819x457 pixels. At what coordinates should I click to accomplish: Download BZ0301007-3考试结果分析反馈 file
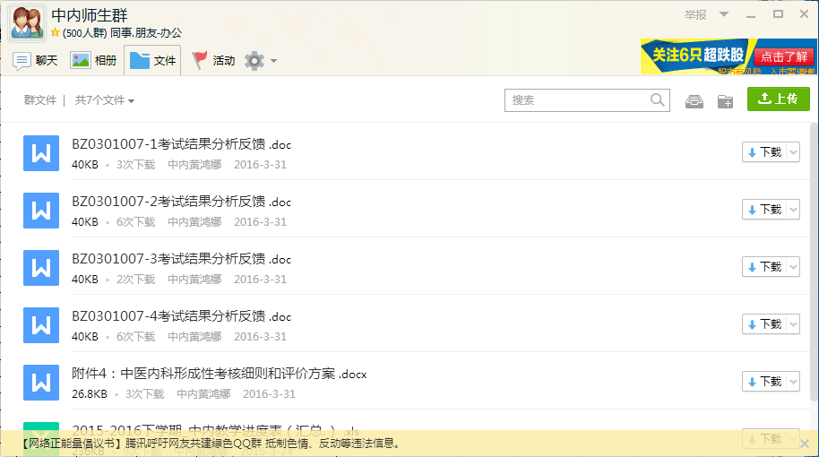pos(764,267)
